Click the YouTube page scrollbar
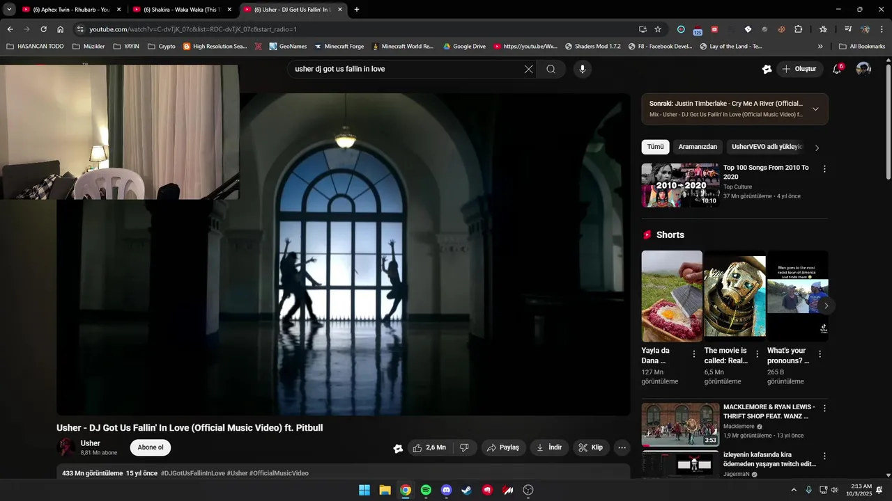Image resolution: width=892 pixels, height=501 pixels. (888, 122)
